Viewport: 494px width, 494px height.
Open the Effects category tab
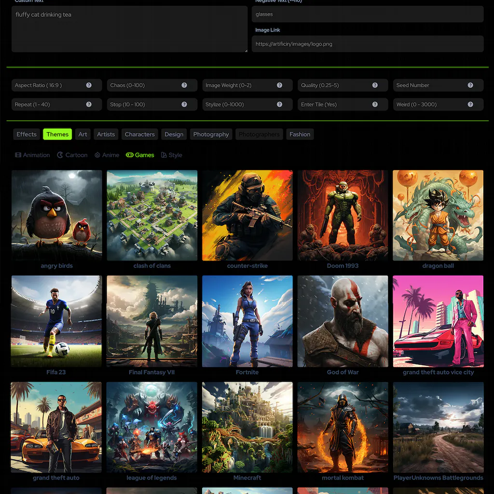[27, 134]
